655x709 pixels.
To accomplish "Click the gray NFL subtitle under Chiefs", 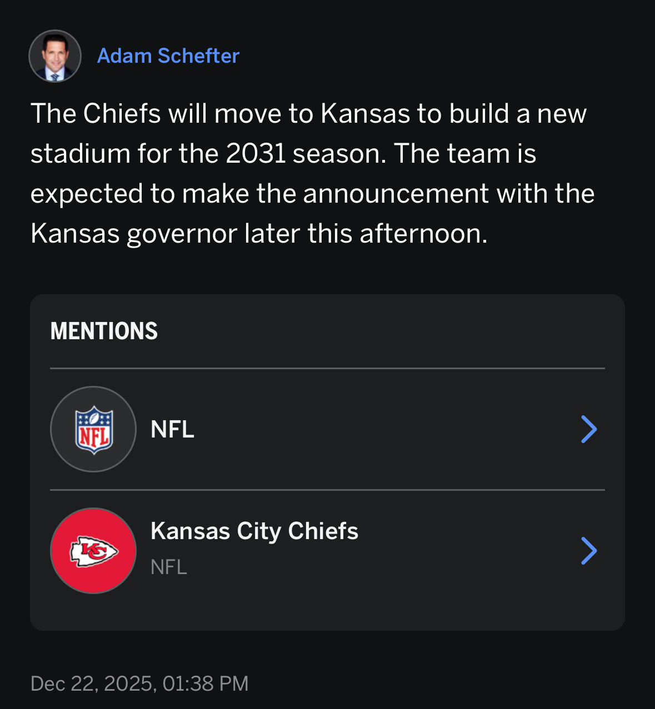I will coord(169,567).
